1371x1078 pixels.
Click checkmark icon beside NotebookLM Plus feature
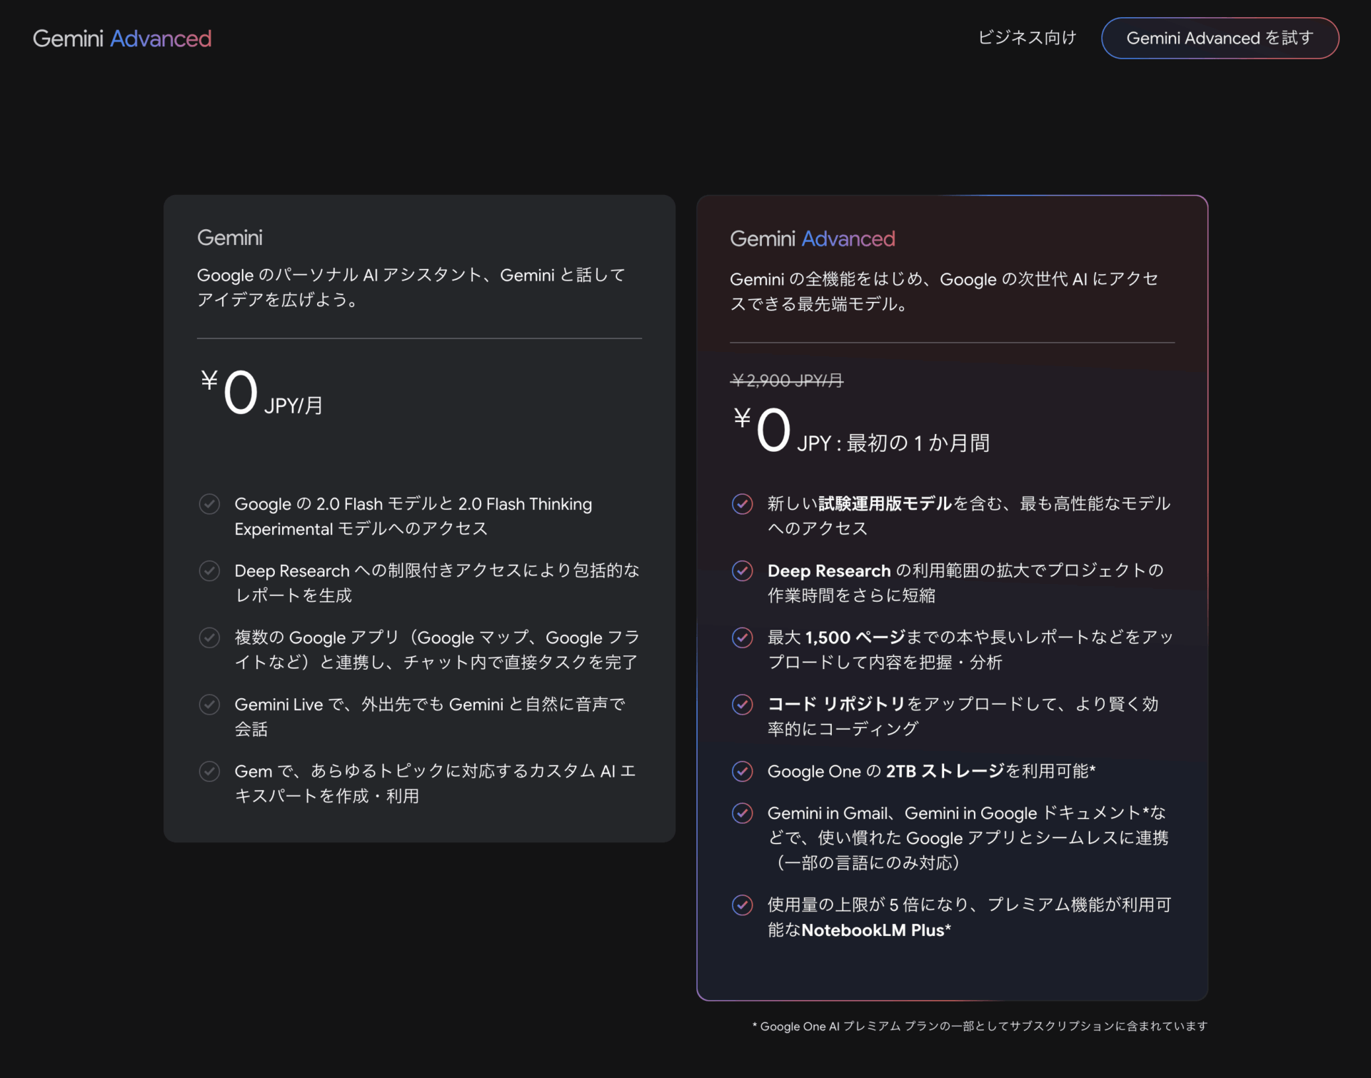click(x=742, y=905)
